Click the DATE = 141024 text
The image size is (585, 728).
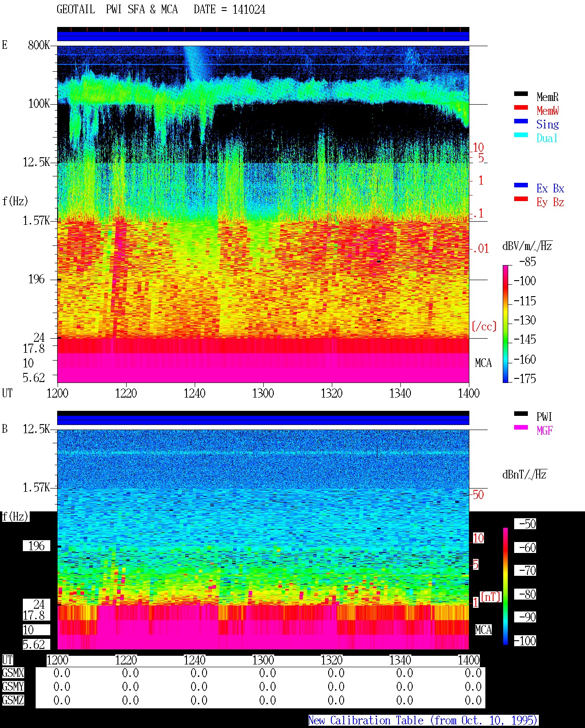coord(229,10)
